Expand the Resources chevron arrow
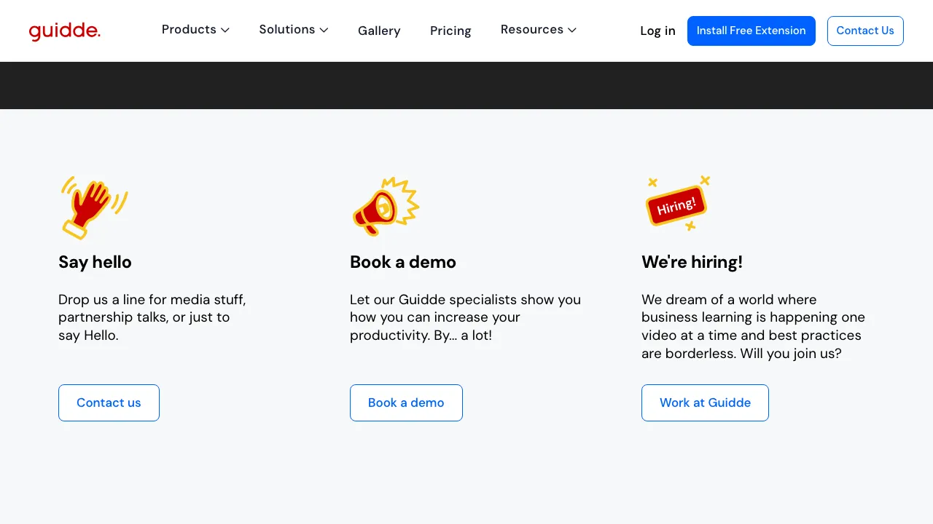The height and width of the screenshot is (524, 933). (572, 30)
